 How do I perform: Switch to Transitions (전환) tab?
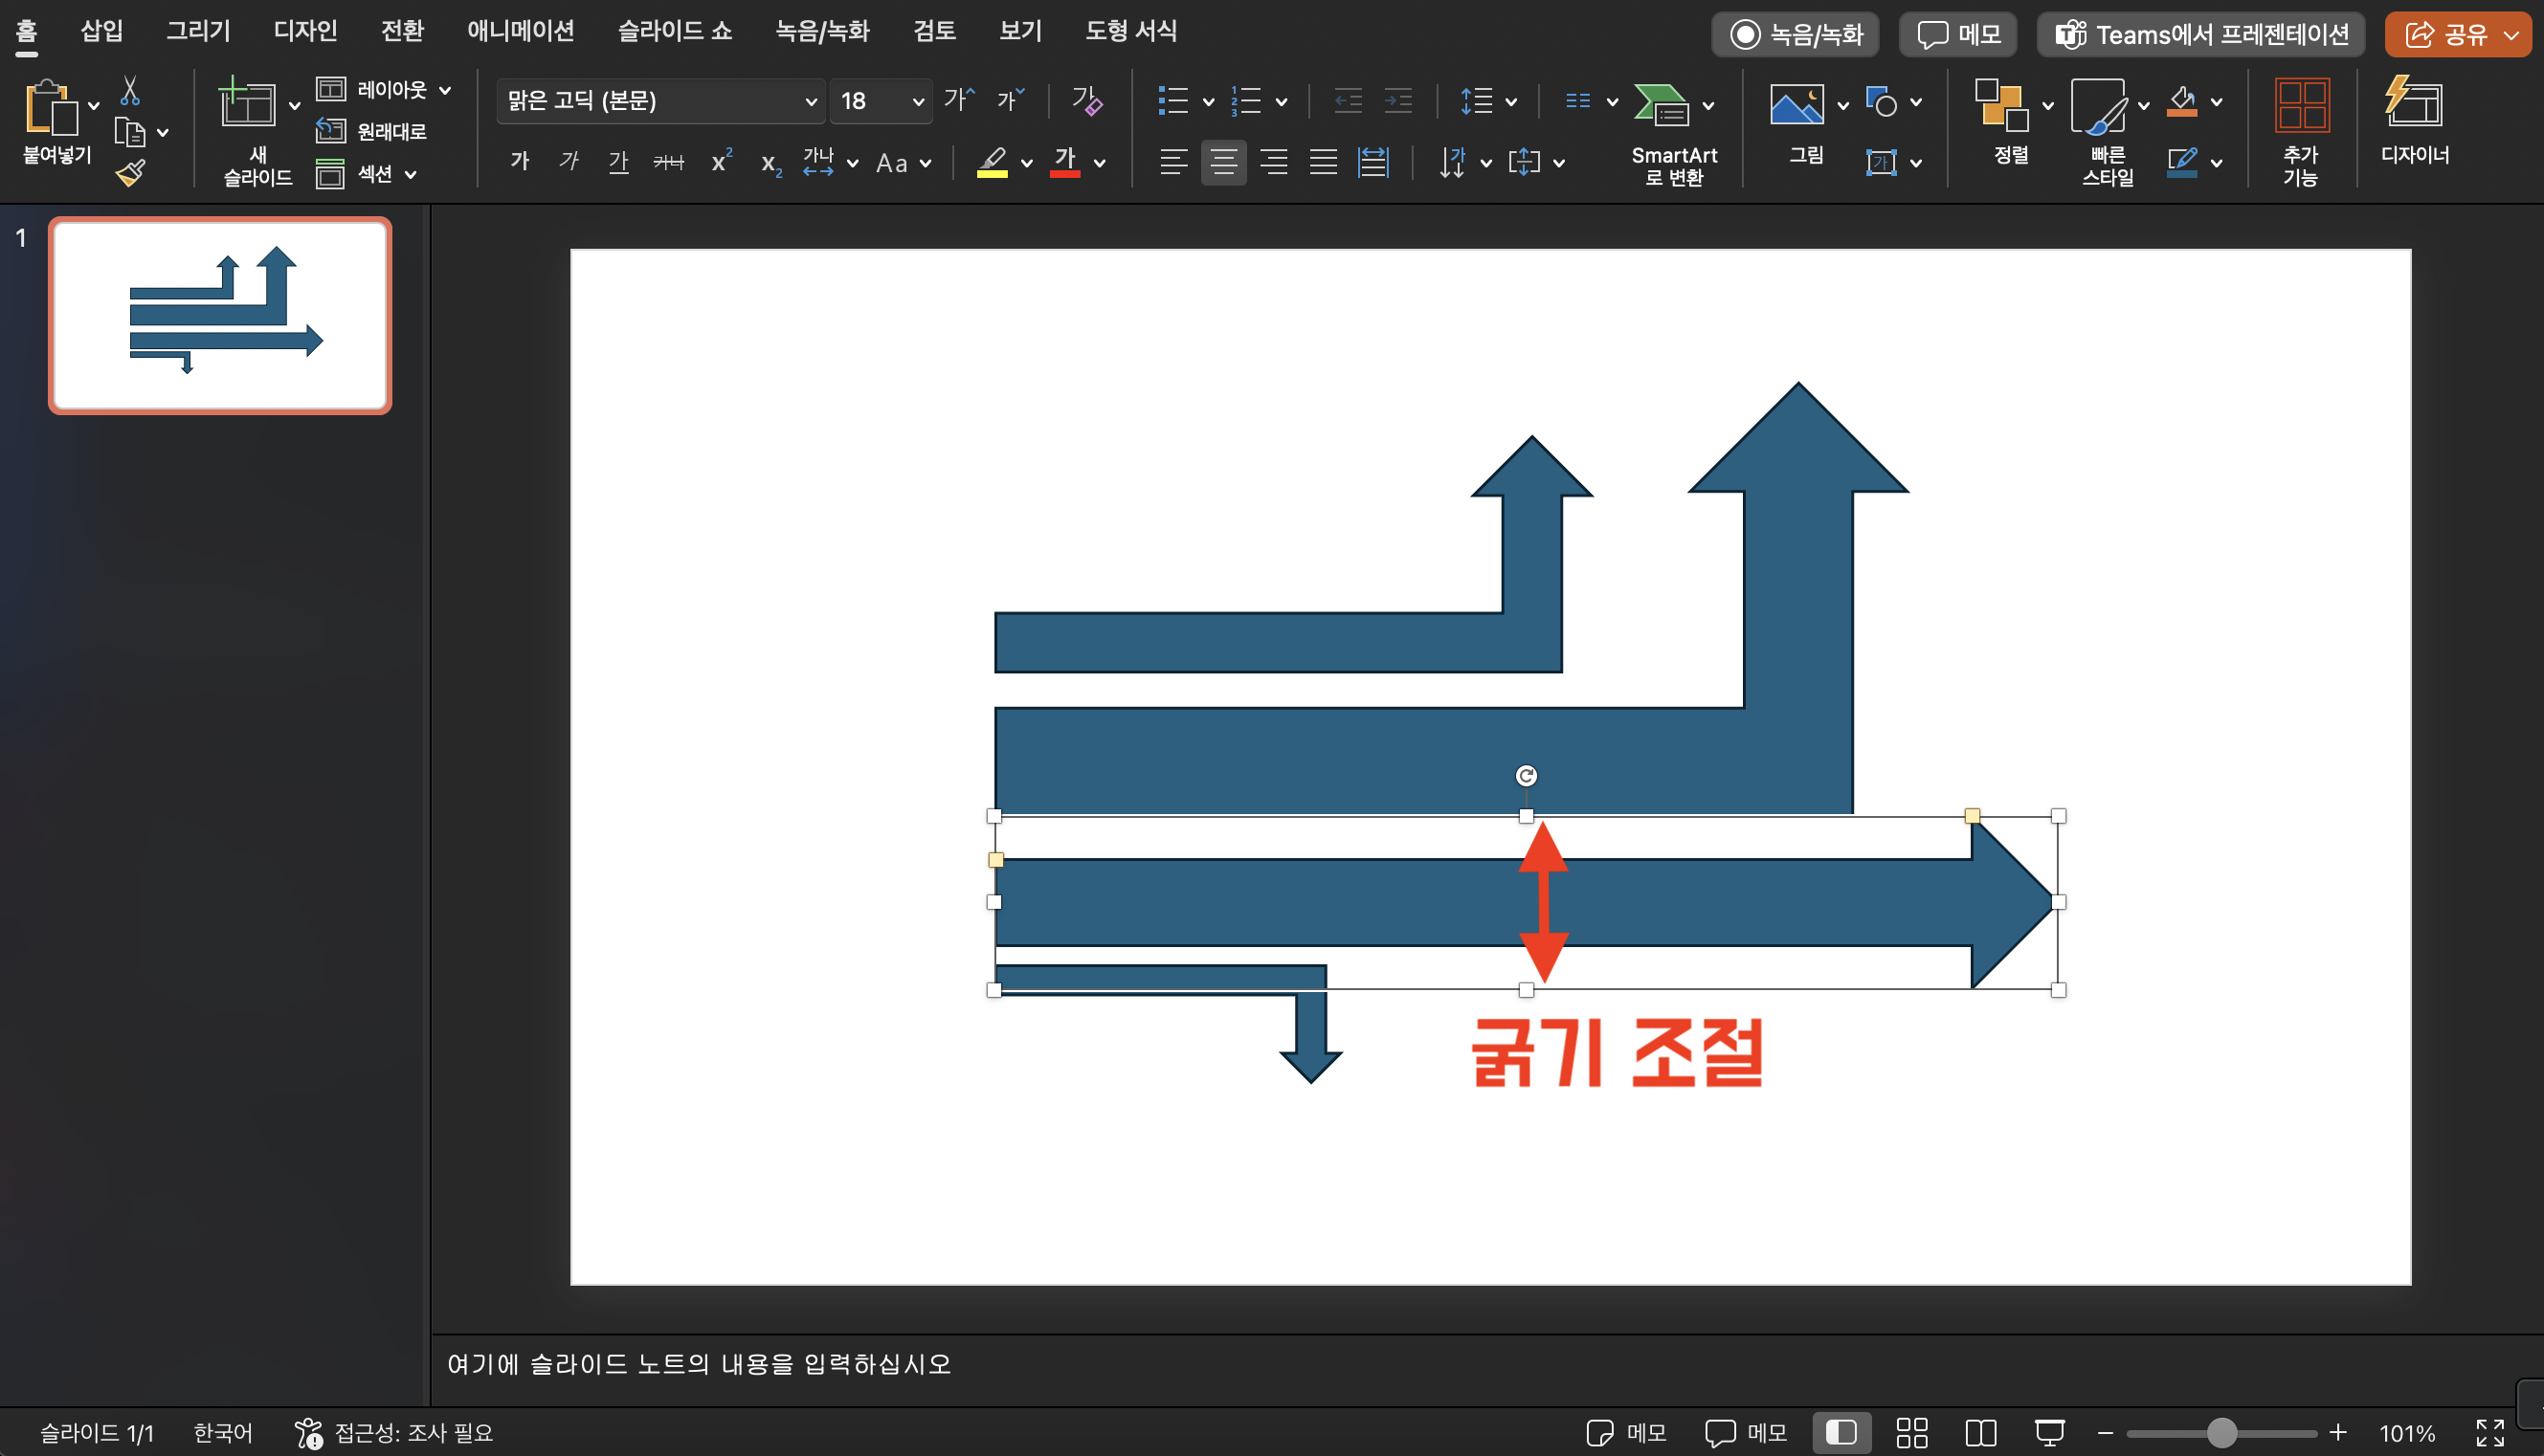click(402, 30)
